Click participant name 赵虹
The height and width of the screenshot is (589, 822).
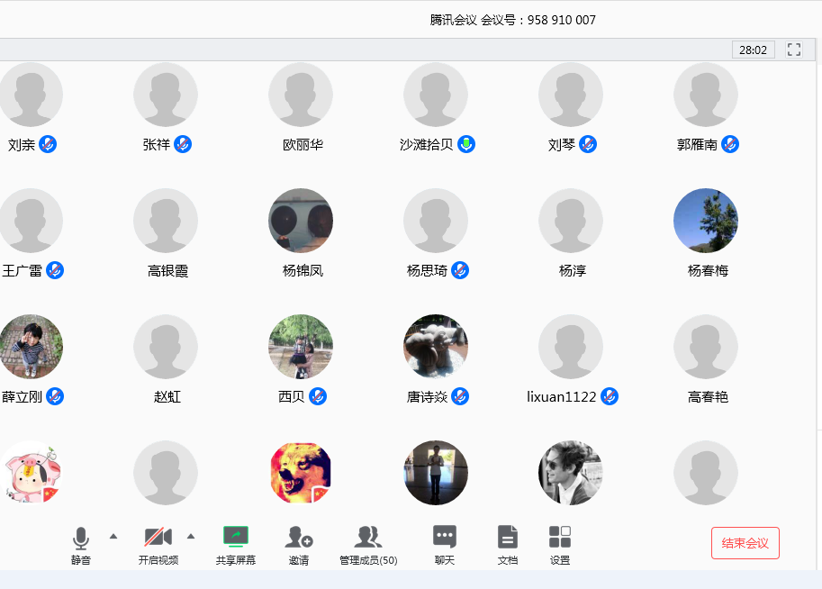(167, 397)
